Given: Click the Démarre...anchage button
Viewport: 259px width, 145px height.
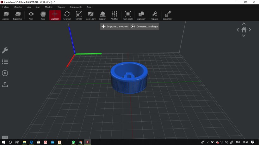Looking at the screenshot, I should [144, 26].
